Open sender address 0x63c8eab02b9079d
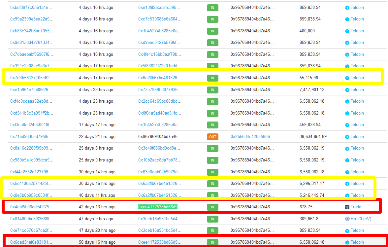The image size is (388, 247). coord(160,172)
